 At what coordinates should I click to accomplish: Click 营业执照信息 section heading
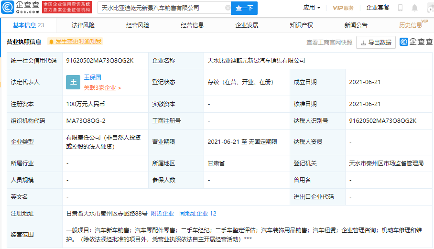[24, 42]
